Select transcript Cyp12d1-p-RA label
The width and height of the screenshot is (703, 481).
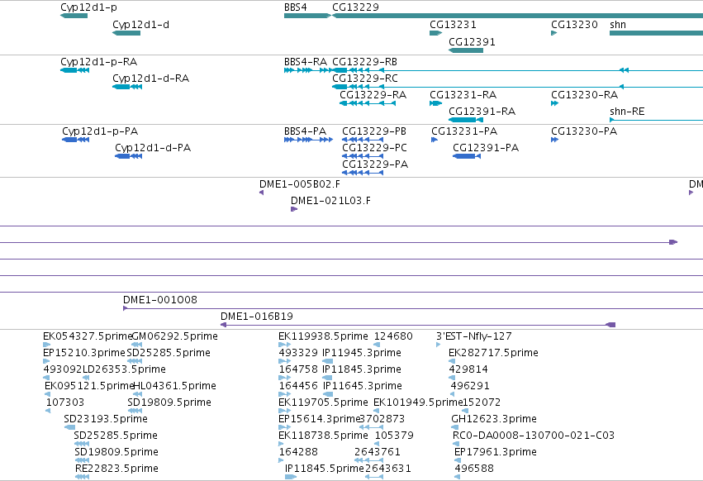pyautogui.click(x=98, y=62)
